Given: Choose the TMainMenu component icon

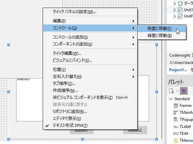Looking at the screenshot, I should click(175, 113).
